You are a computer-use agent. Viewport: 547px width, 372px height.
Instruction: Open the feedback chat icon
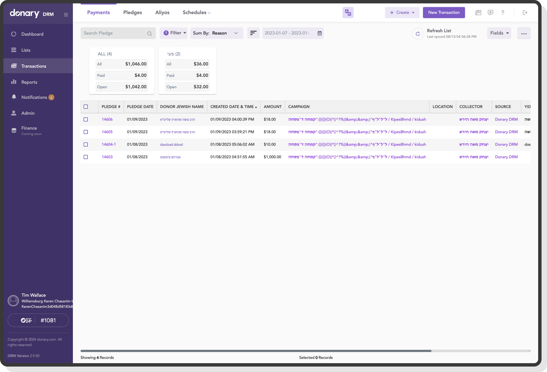[490, 13]
